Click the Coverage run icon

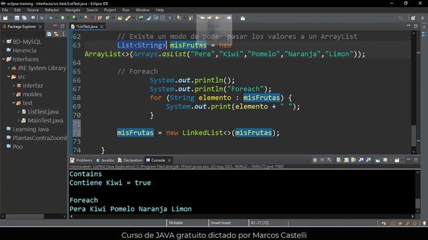74,18
